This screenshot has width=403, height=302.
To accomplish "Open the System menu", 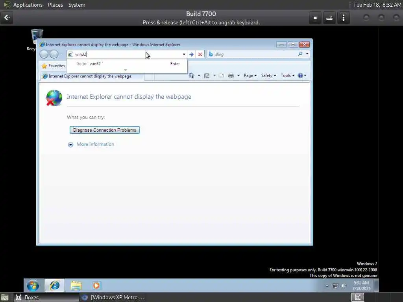I will pos(77,5).
